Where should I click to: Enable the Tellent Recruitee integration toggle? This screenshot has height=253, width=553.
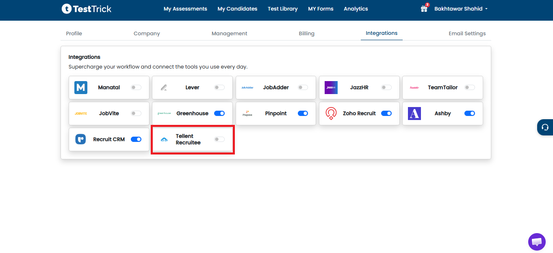click(219, 139)
